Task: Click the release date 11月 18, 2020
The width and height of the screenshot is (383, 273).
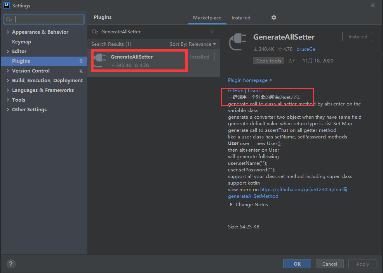Action: tap(318, 61)
